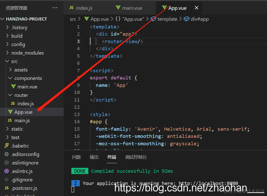Click the gear icon beside .editorconfig
The image size is (267, 196).
pos(6,154)
